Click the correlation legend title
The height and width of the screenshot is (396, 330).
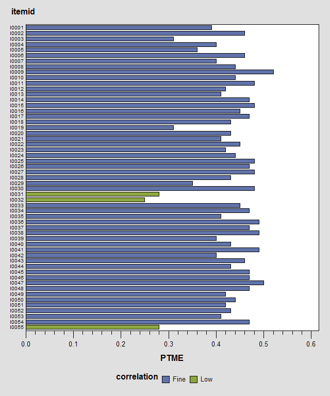(137, 376)
